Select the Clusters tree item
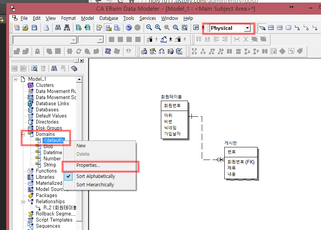Screen dimensions: 321x230 [45, 85]
